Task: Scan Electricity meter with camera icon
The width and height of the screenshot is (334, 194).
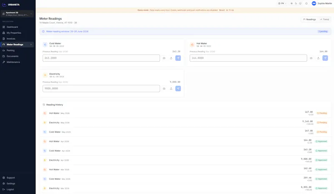Action: point(164,88)
